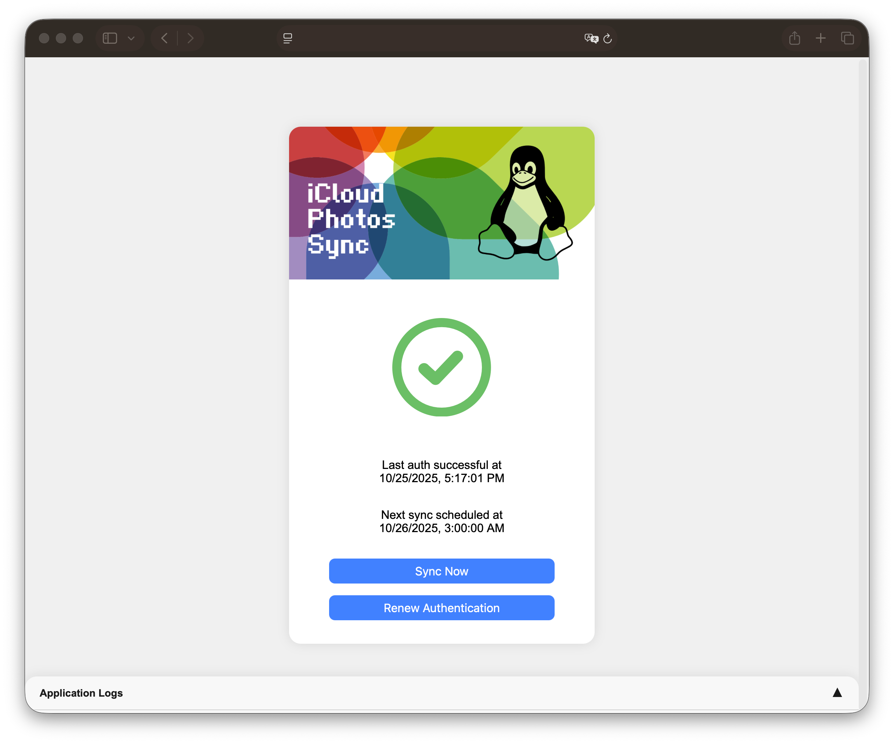Click the Sync Now button
The image size is (894, 744).
[x=441, y=571]
